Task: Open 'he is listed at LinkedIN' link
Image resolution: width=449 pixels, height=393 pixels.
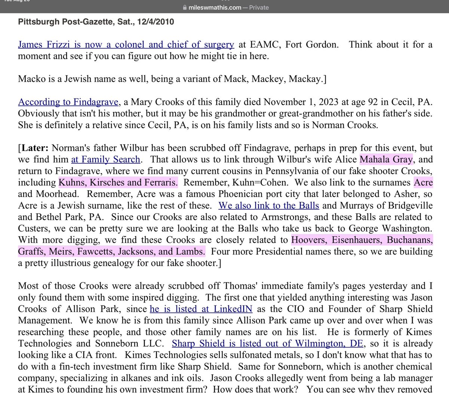Action: (x=201, y=309)
